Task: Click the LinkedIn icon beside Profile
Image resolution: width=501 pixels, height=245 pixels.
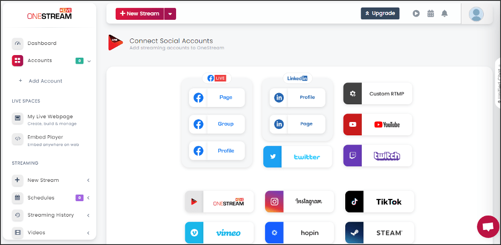Action: coord(279,98)
